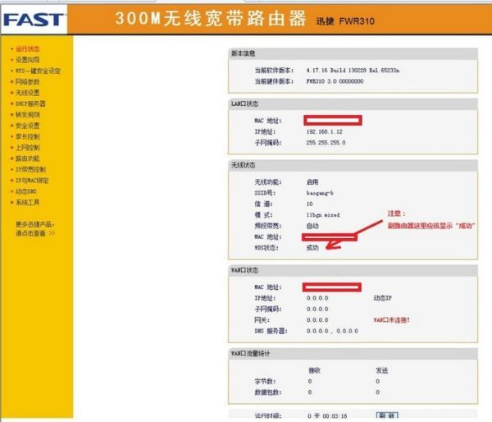This screenshot has height=422, width=492.
Task: Click the 迅捷 FWR310 model text
Action: 345,21
